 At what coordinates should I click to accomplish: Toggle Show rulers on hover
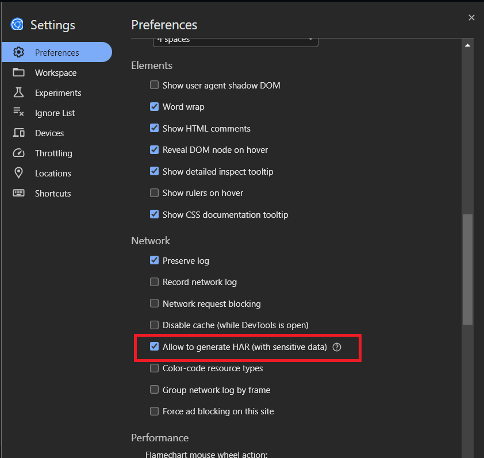[154, 193]
